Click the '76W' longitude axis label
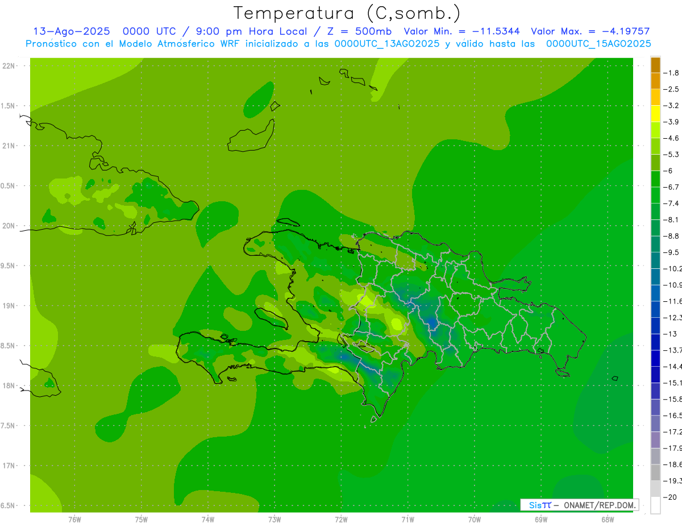Viewport: 682px width, 527px height. tap(74, 520)
